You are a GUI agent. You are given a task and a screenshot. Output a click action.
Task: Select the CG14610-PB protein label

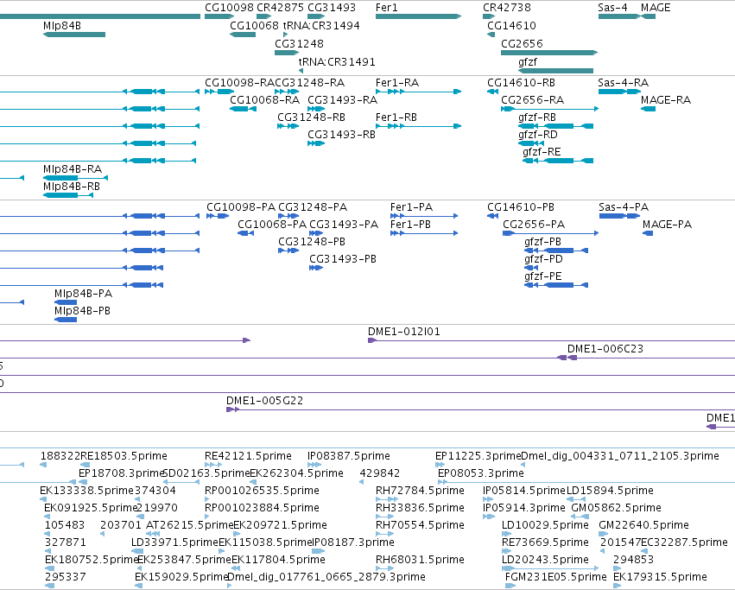coord(521,207)
